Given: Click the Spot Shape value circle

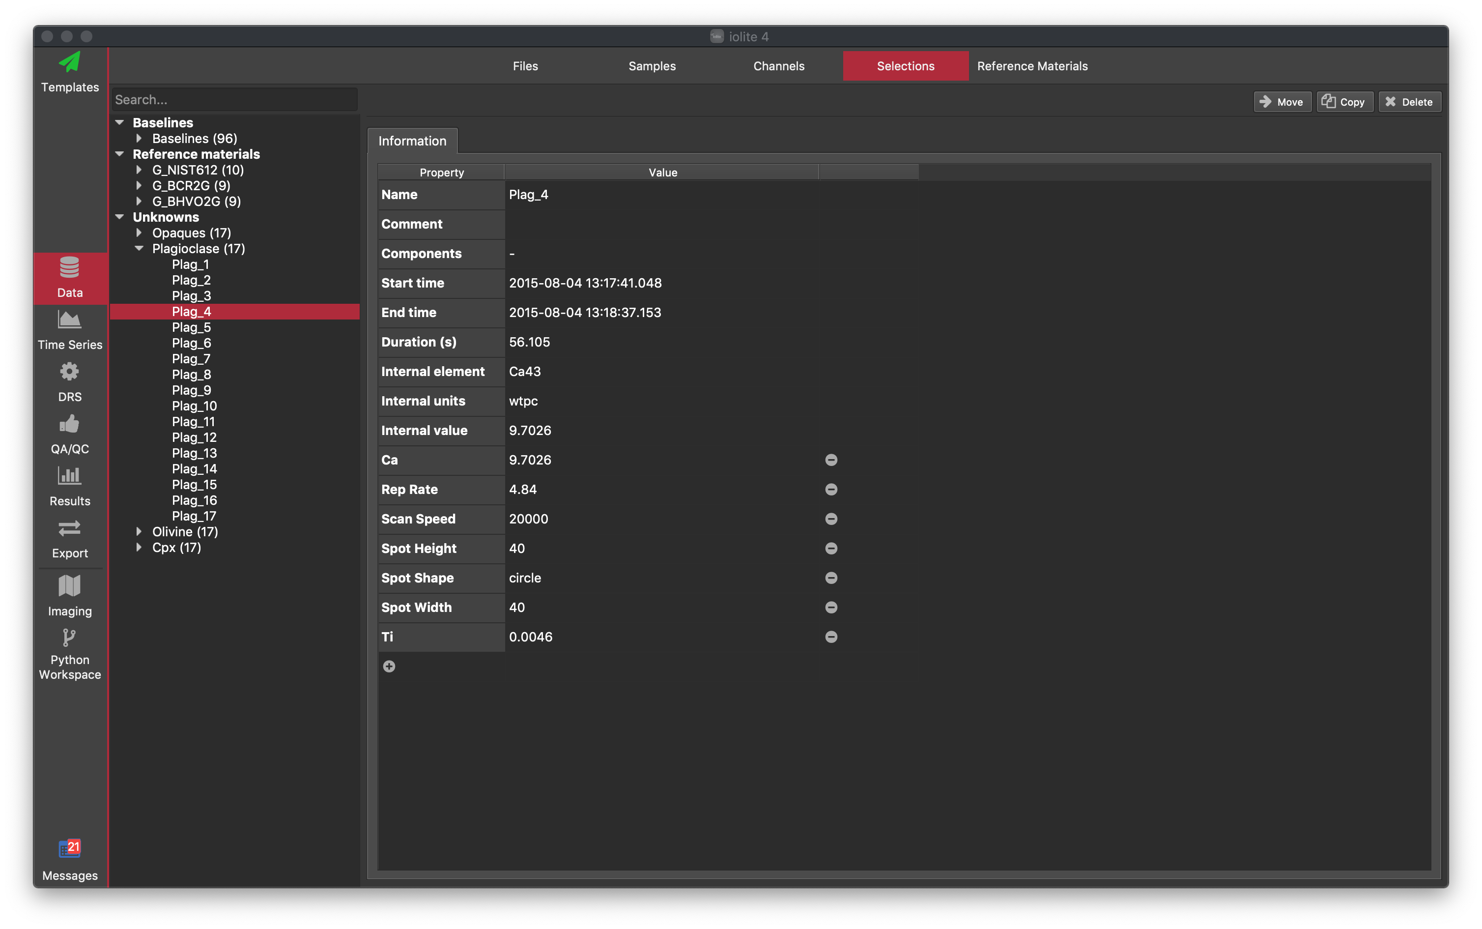Looking at the screenshot, I should [x=524, y=578].
